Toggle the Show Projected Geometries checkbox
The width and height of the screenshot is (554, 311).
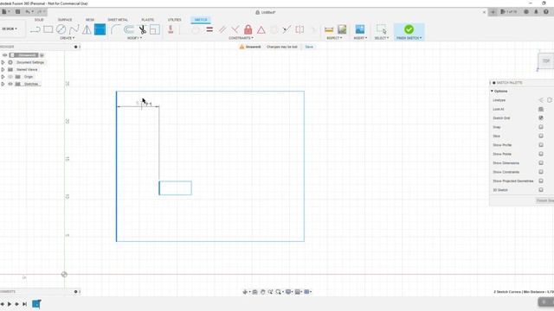541,181
